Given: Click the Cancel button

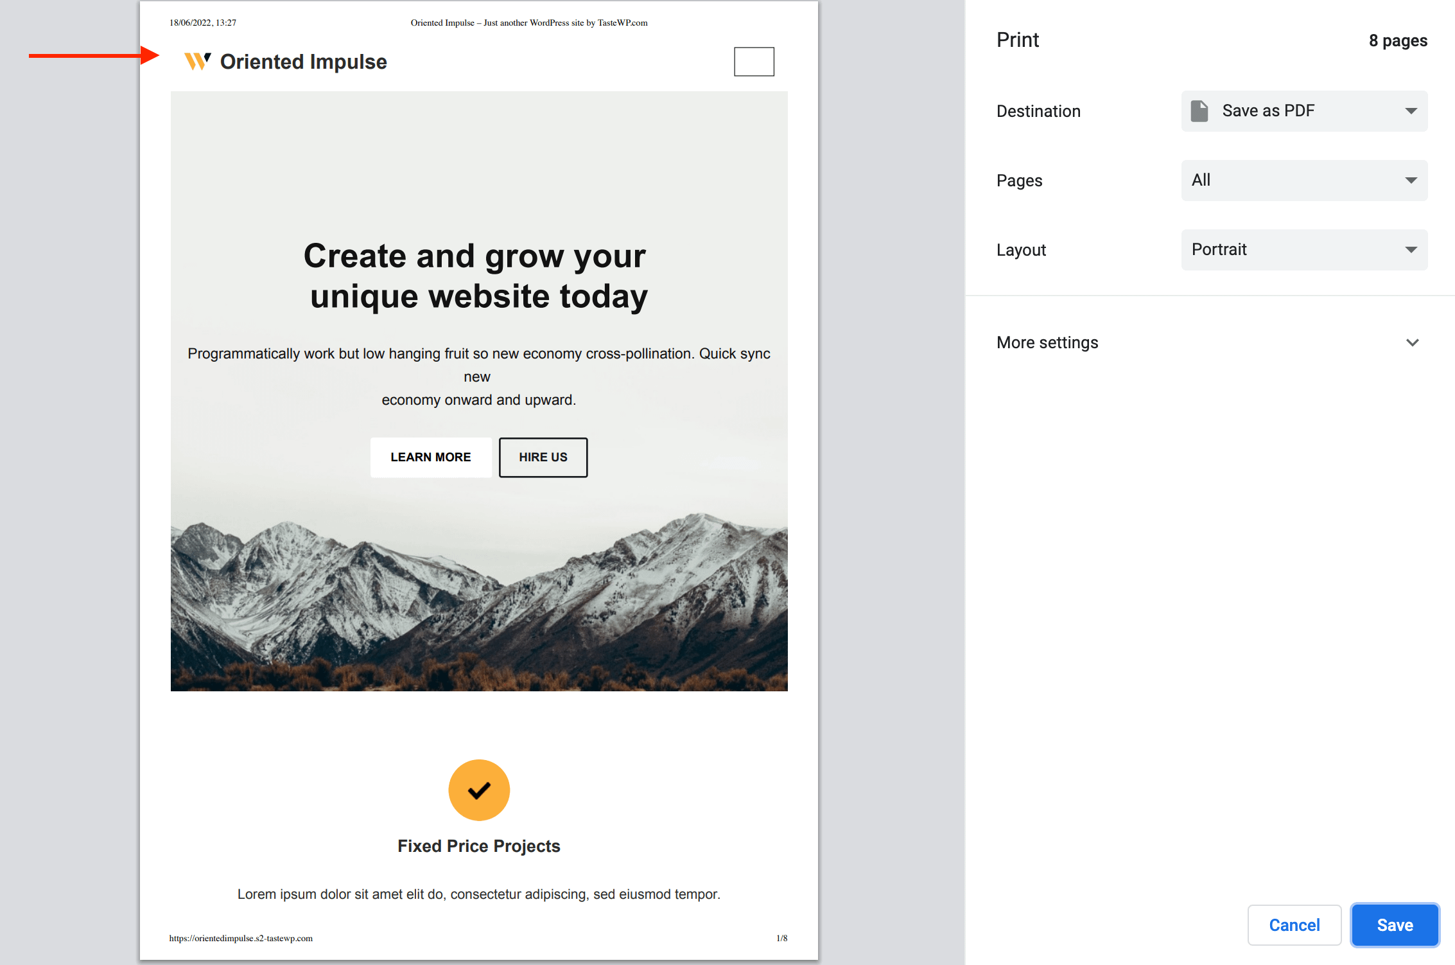Looking at the screenshot, I should (x=1294, y=925).
